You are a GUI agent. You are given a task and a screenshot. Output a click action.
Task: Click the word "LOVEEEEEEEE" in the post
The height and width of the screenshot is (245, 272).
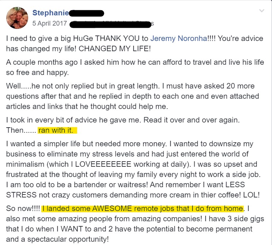click(103, 164)
